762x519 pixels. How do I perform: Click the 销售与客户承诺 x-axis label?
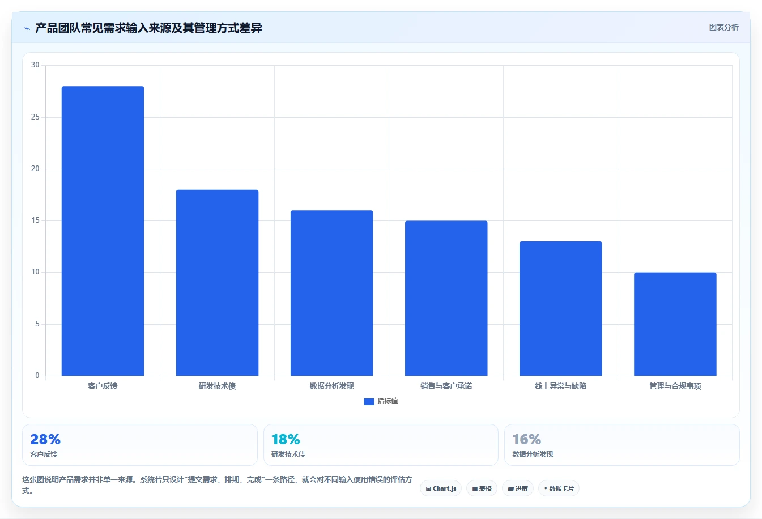point(446,386)
